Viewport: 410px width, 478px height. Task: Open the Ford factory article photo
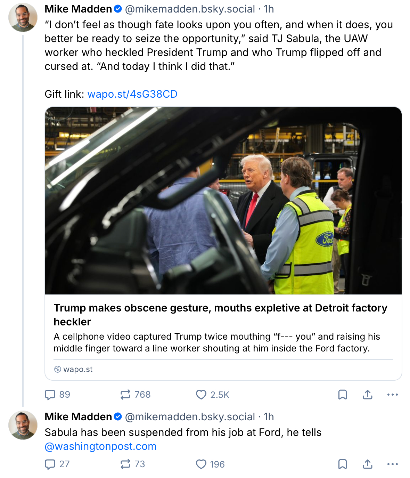pos(223,201)
